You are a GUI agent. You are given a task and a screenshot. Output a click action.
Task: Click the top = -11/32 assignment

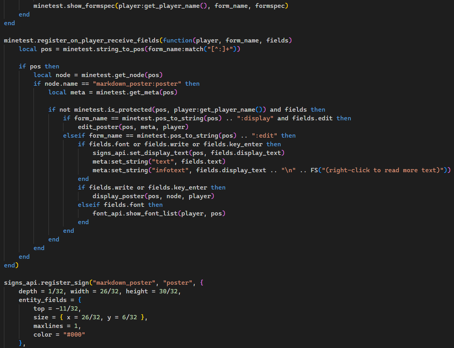click(57, 309)
